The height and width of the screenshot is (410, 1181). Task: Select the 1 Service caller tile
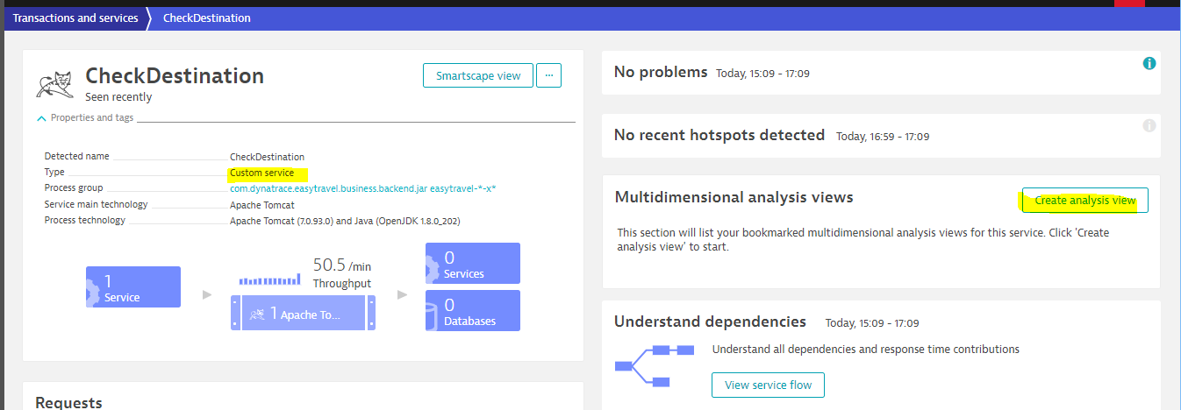coord(133,287)
